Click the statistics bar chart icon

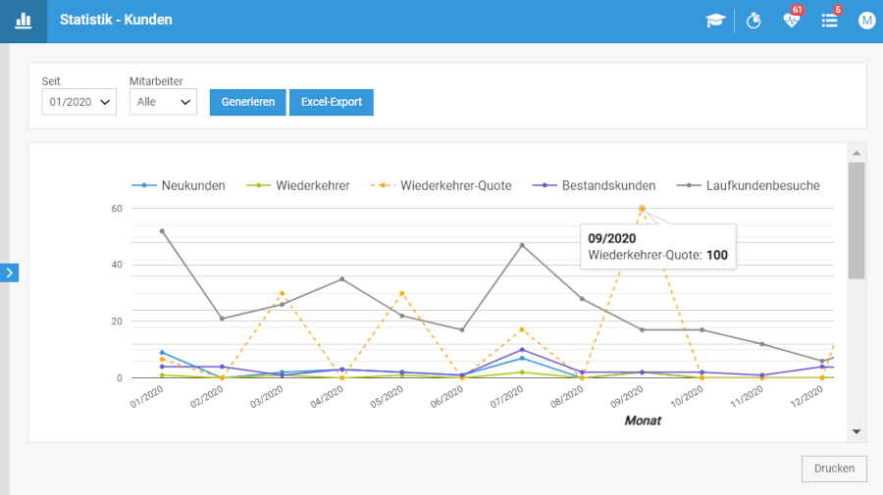click(24, 21)
